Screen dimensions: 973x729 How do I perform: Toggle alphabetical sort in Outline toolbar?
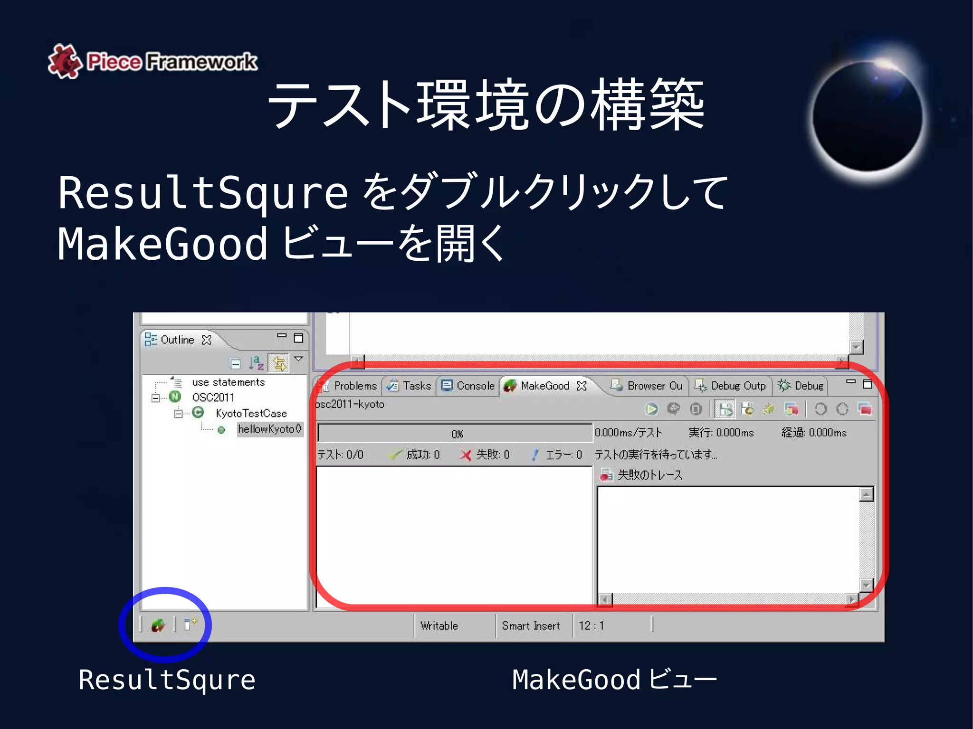pyautogui.click(x=256, y=363)
